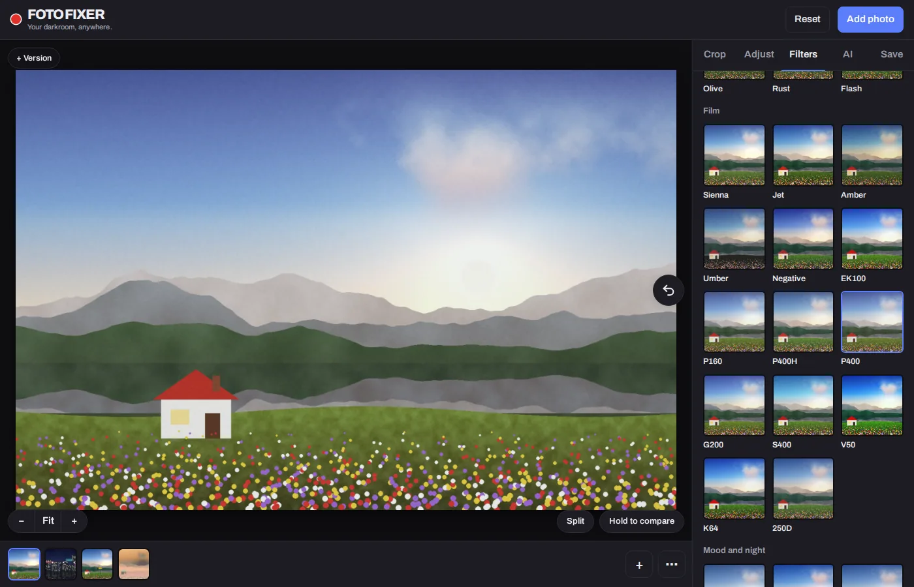Open the filmstrip more options menu
Screen dimensions: 914x587
[x=672, y=565]
